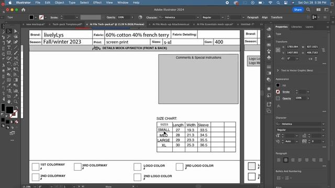The height and width of the screenshot is (188, 335).
Task: Select the third paragraph alignment button
Action: coord(293,160)
